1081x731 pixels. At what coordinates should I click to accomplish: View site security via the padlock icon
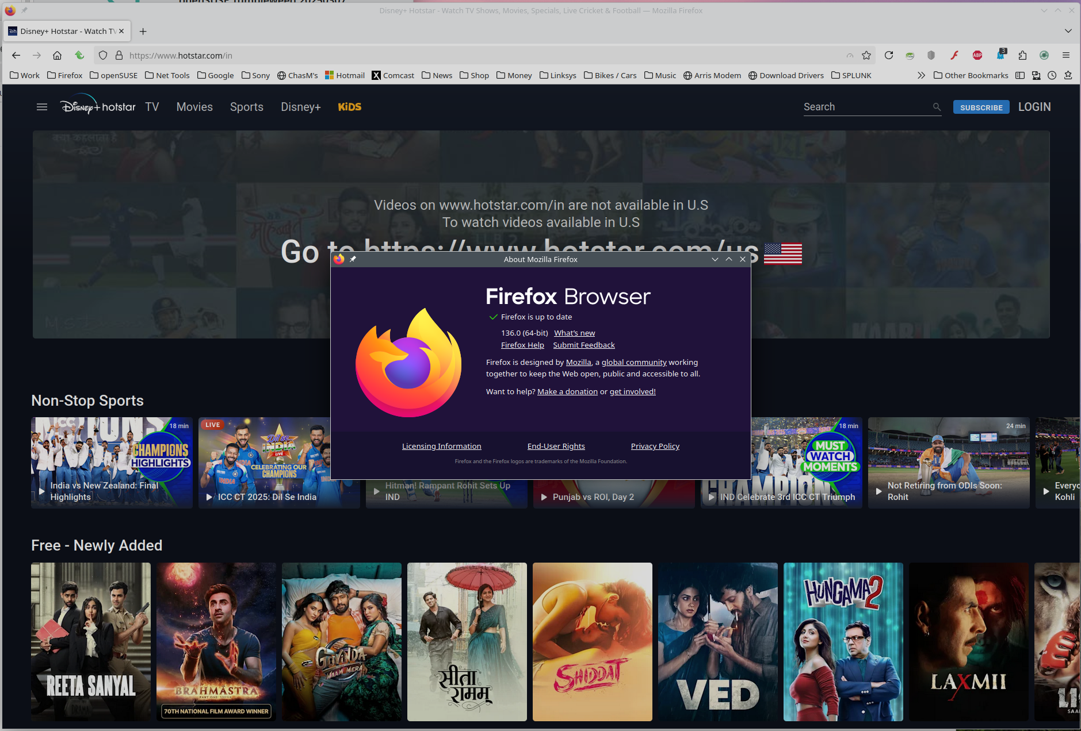coord(119,55)
